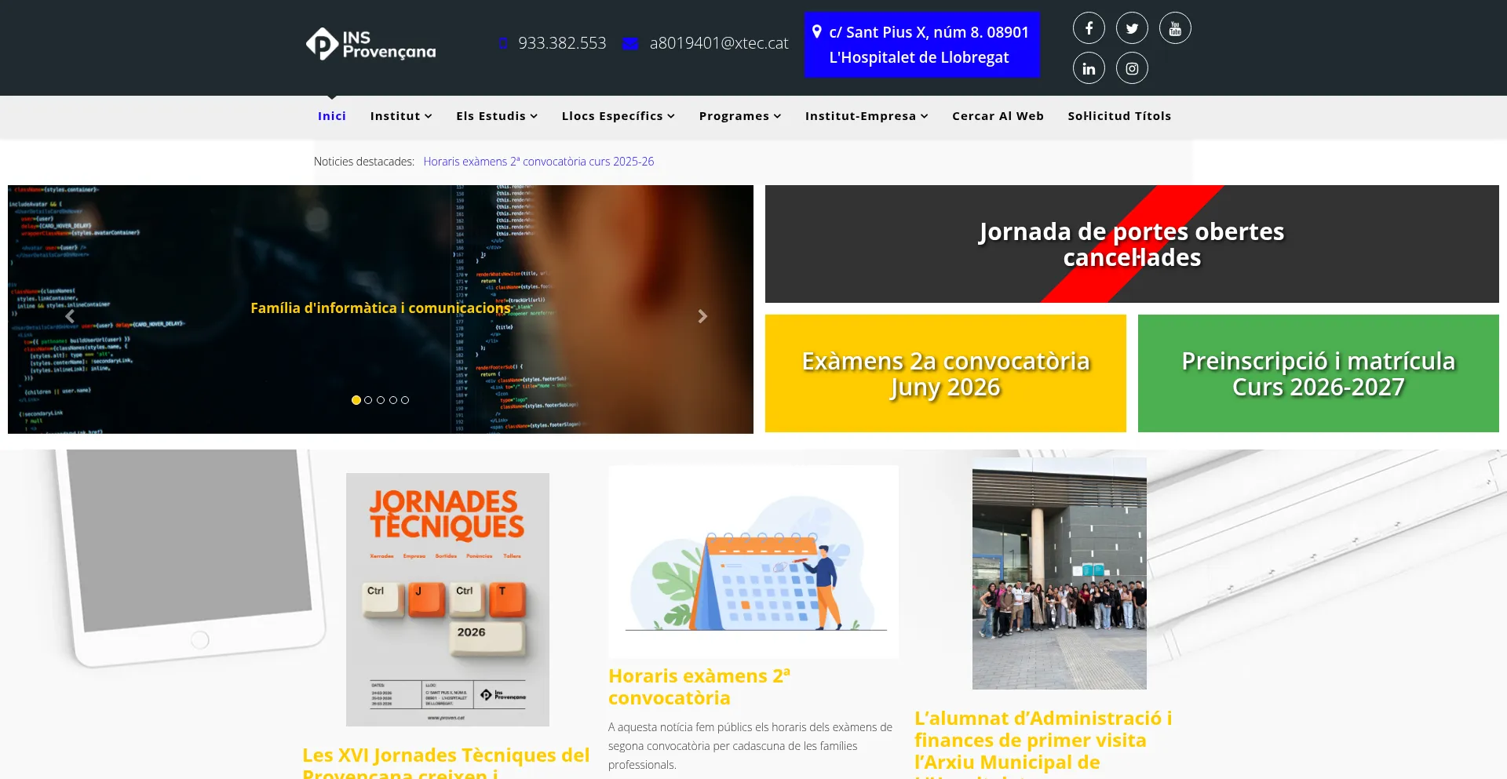Call the phone number 933.382.553
The height and width of the screenshot is (779, 1507).
562,43
